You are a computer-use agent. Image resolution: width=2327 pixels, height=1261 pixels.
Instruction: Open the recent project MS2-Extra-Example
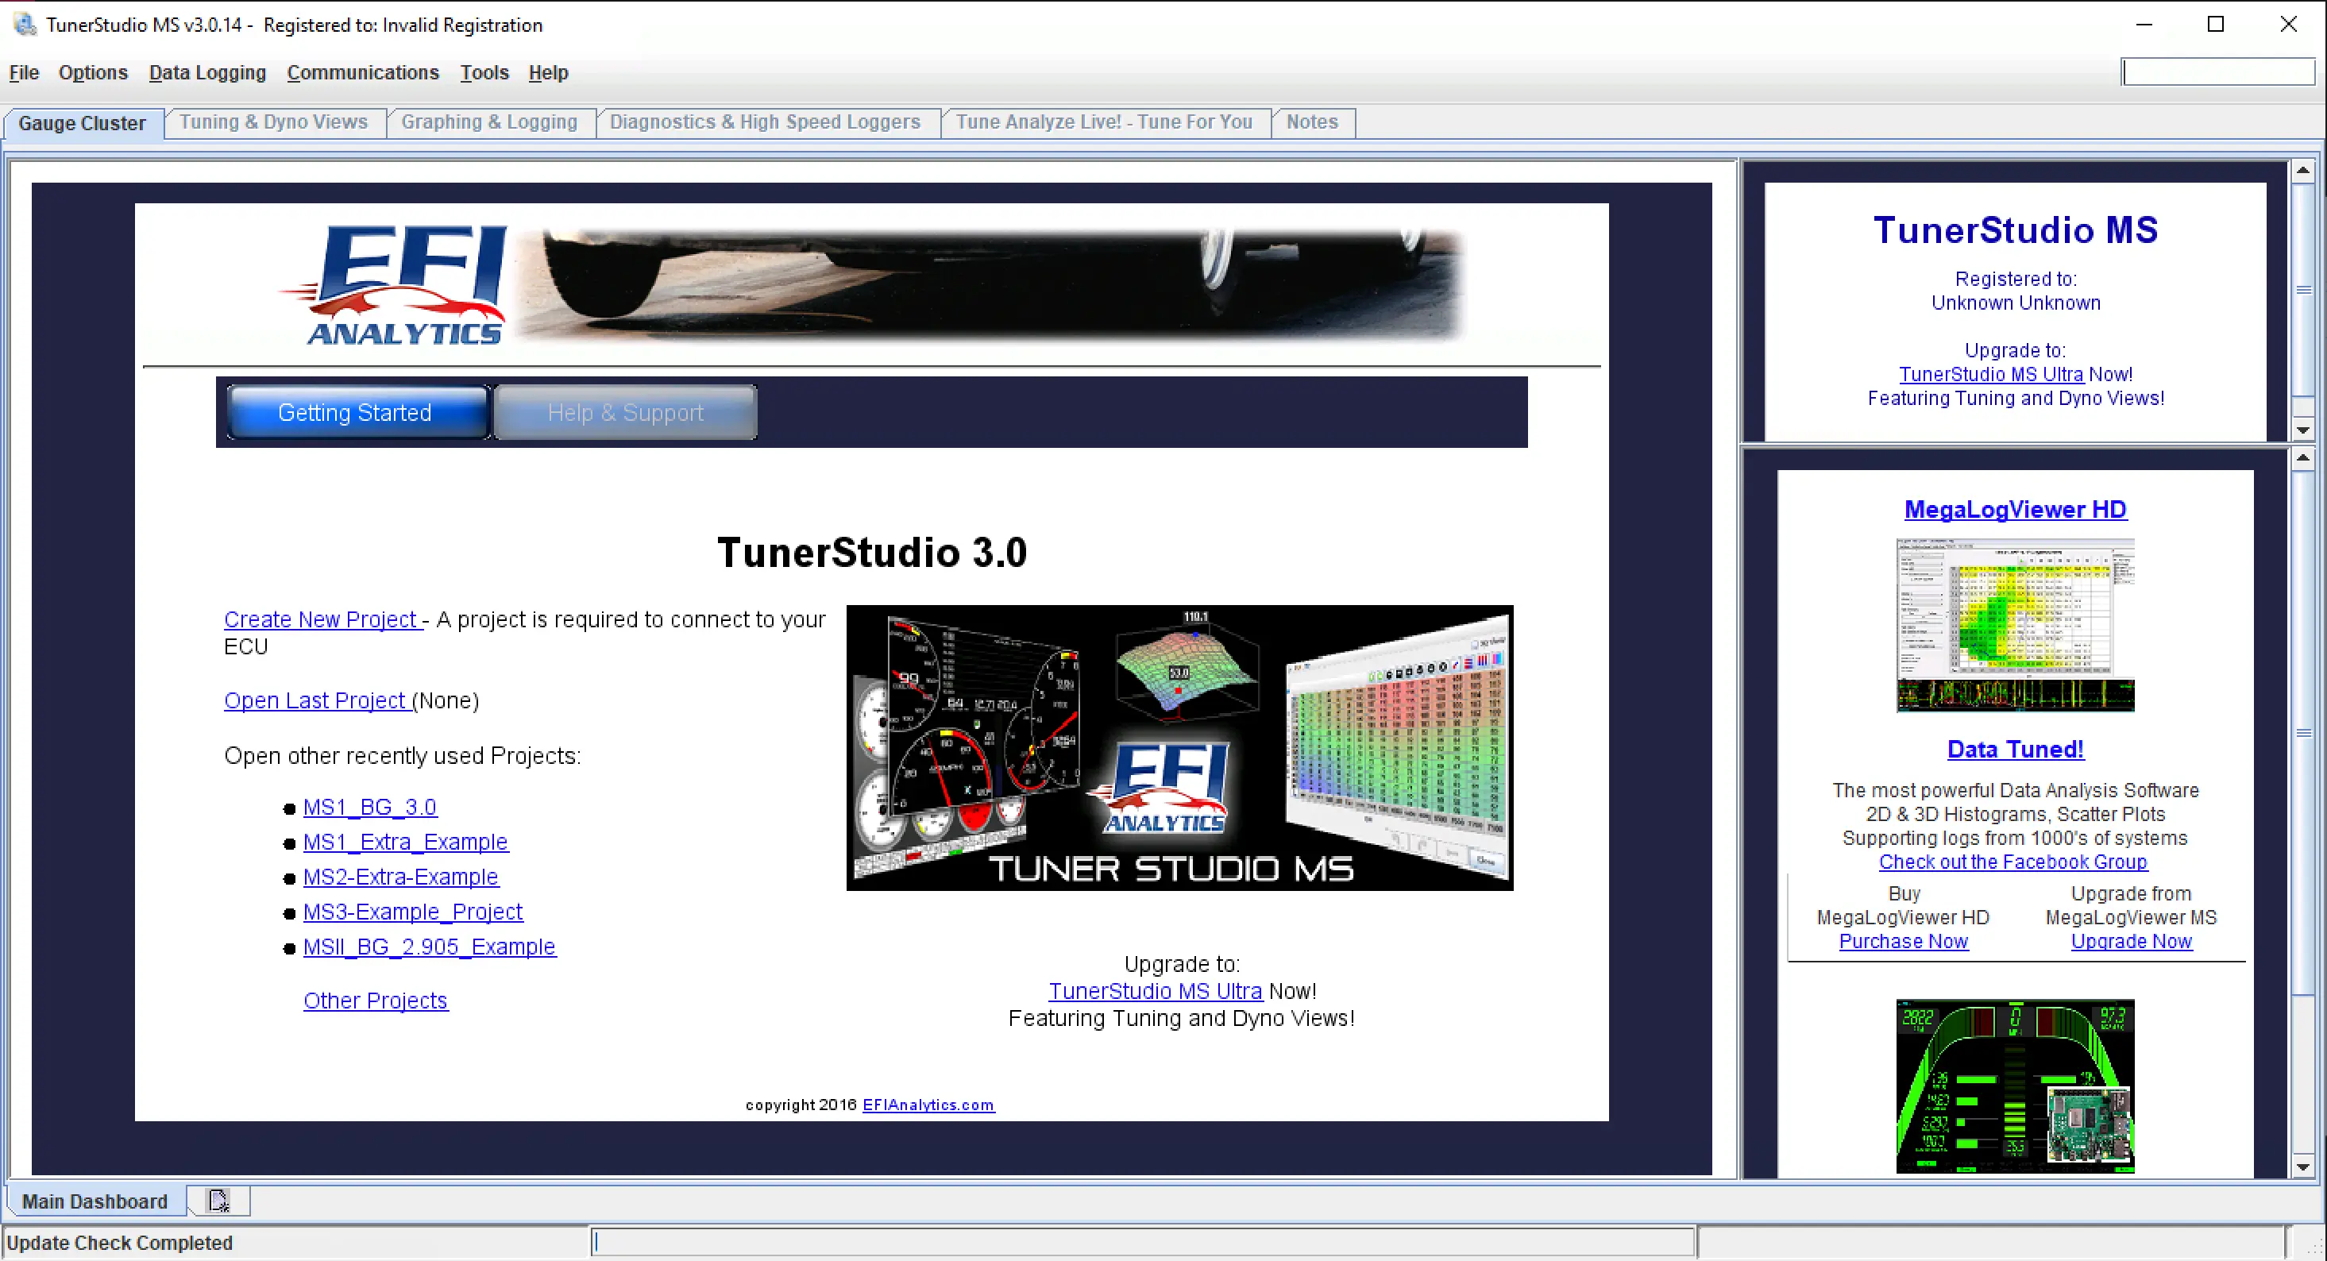[400, 876]
